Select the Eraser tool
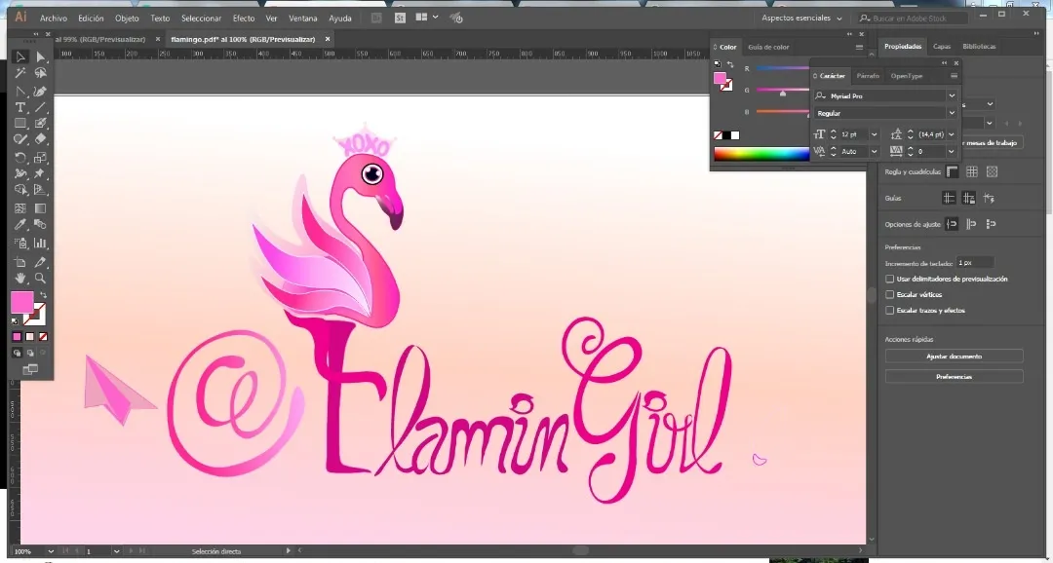Image resolution: width=1053 pixels, height=563 pixels. tap(40, 139)
